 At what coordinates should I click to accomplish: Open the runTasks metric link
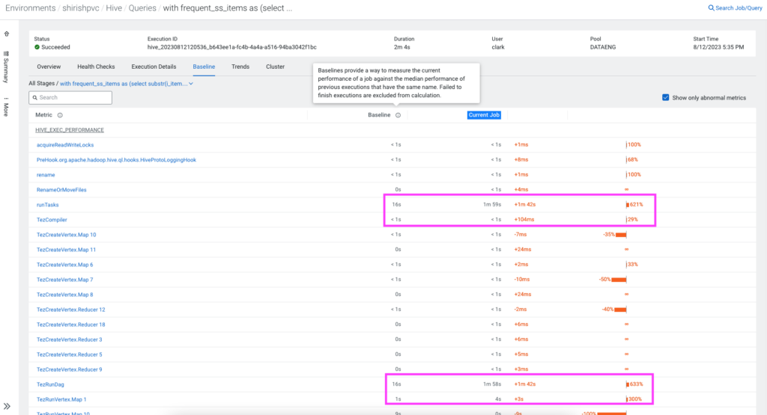click(x=46, y=204)
